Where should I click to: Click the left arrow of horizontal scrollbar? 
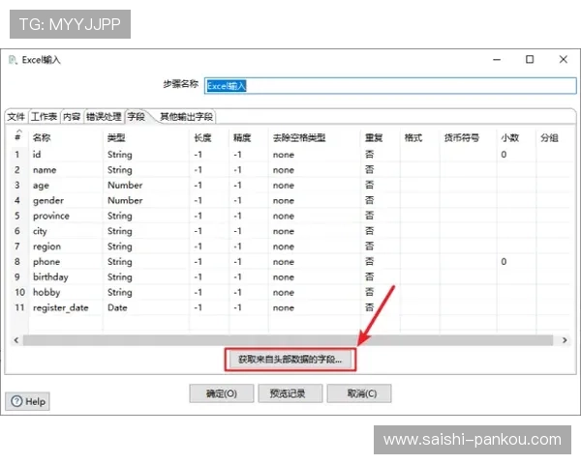click(x=15, y=340)
